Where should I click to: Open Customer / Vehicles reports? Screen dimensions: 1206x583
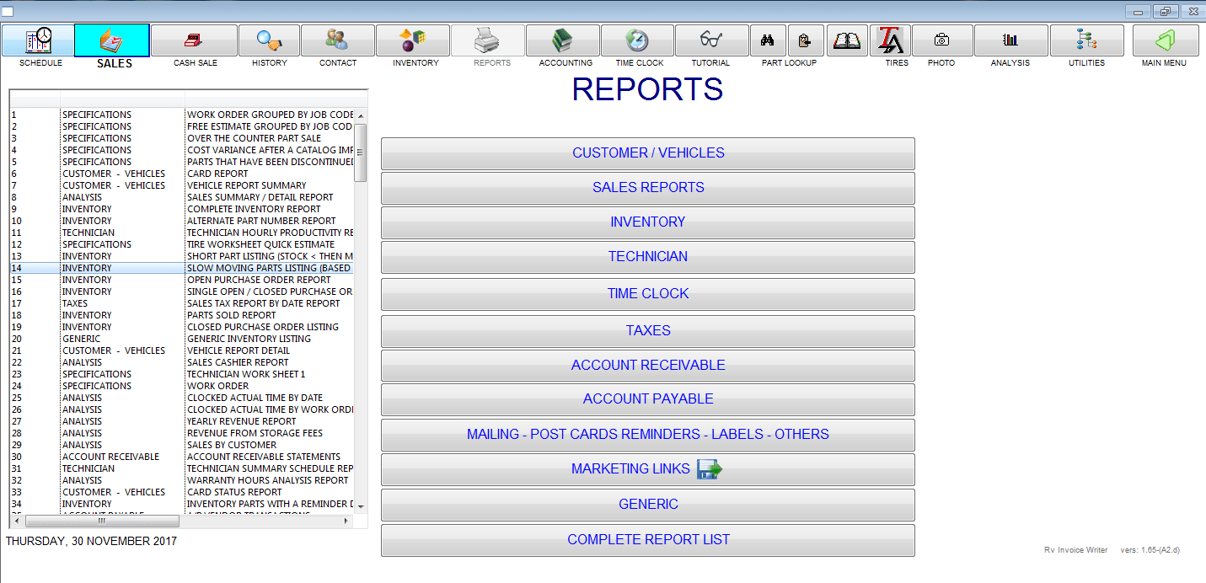[647, 152]
